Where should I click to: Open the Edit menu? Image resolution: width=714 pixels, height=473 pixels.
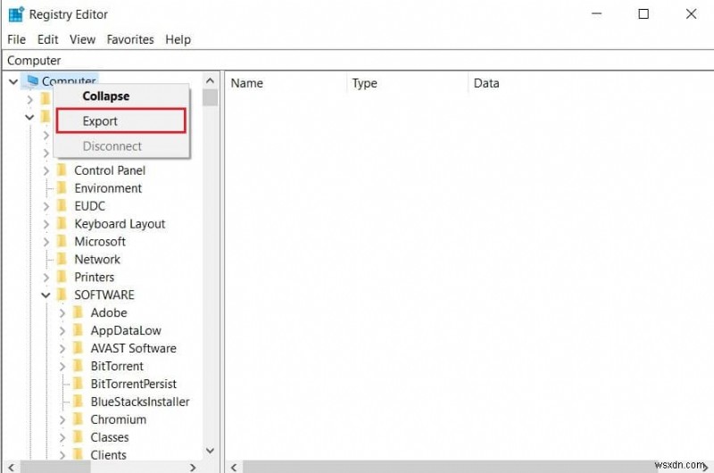click(48, 39)
